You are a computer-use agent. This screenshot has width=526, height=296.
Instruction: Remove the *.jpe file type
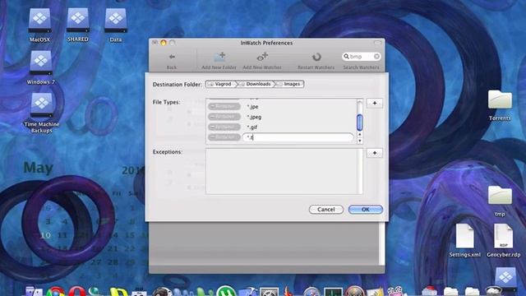coord(224,106)
